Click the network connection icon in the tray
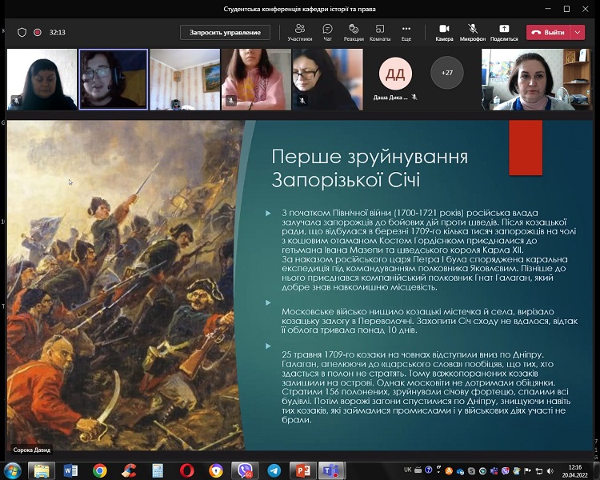Screen dimensions: 600x480 point(538,471)
